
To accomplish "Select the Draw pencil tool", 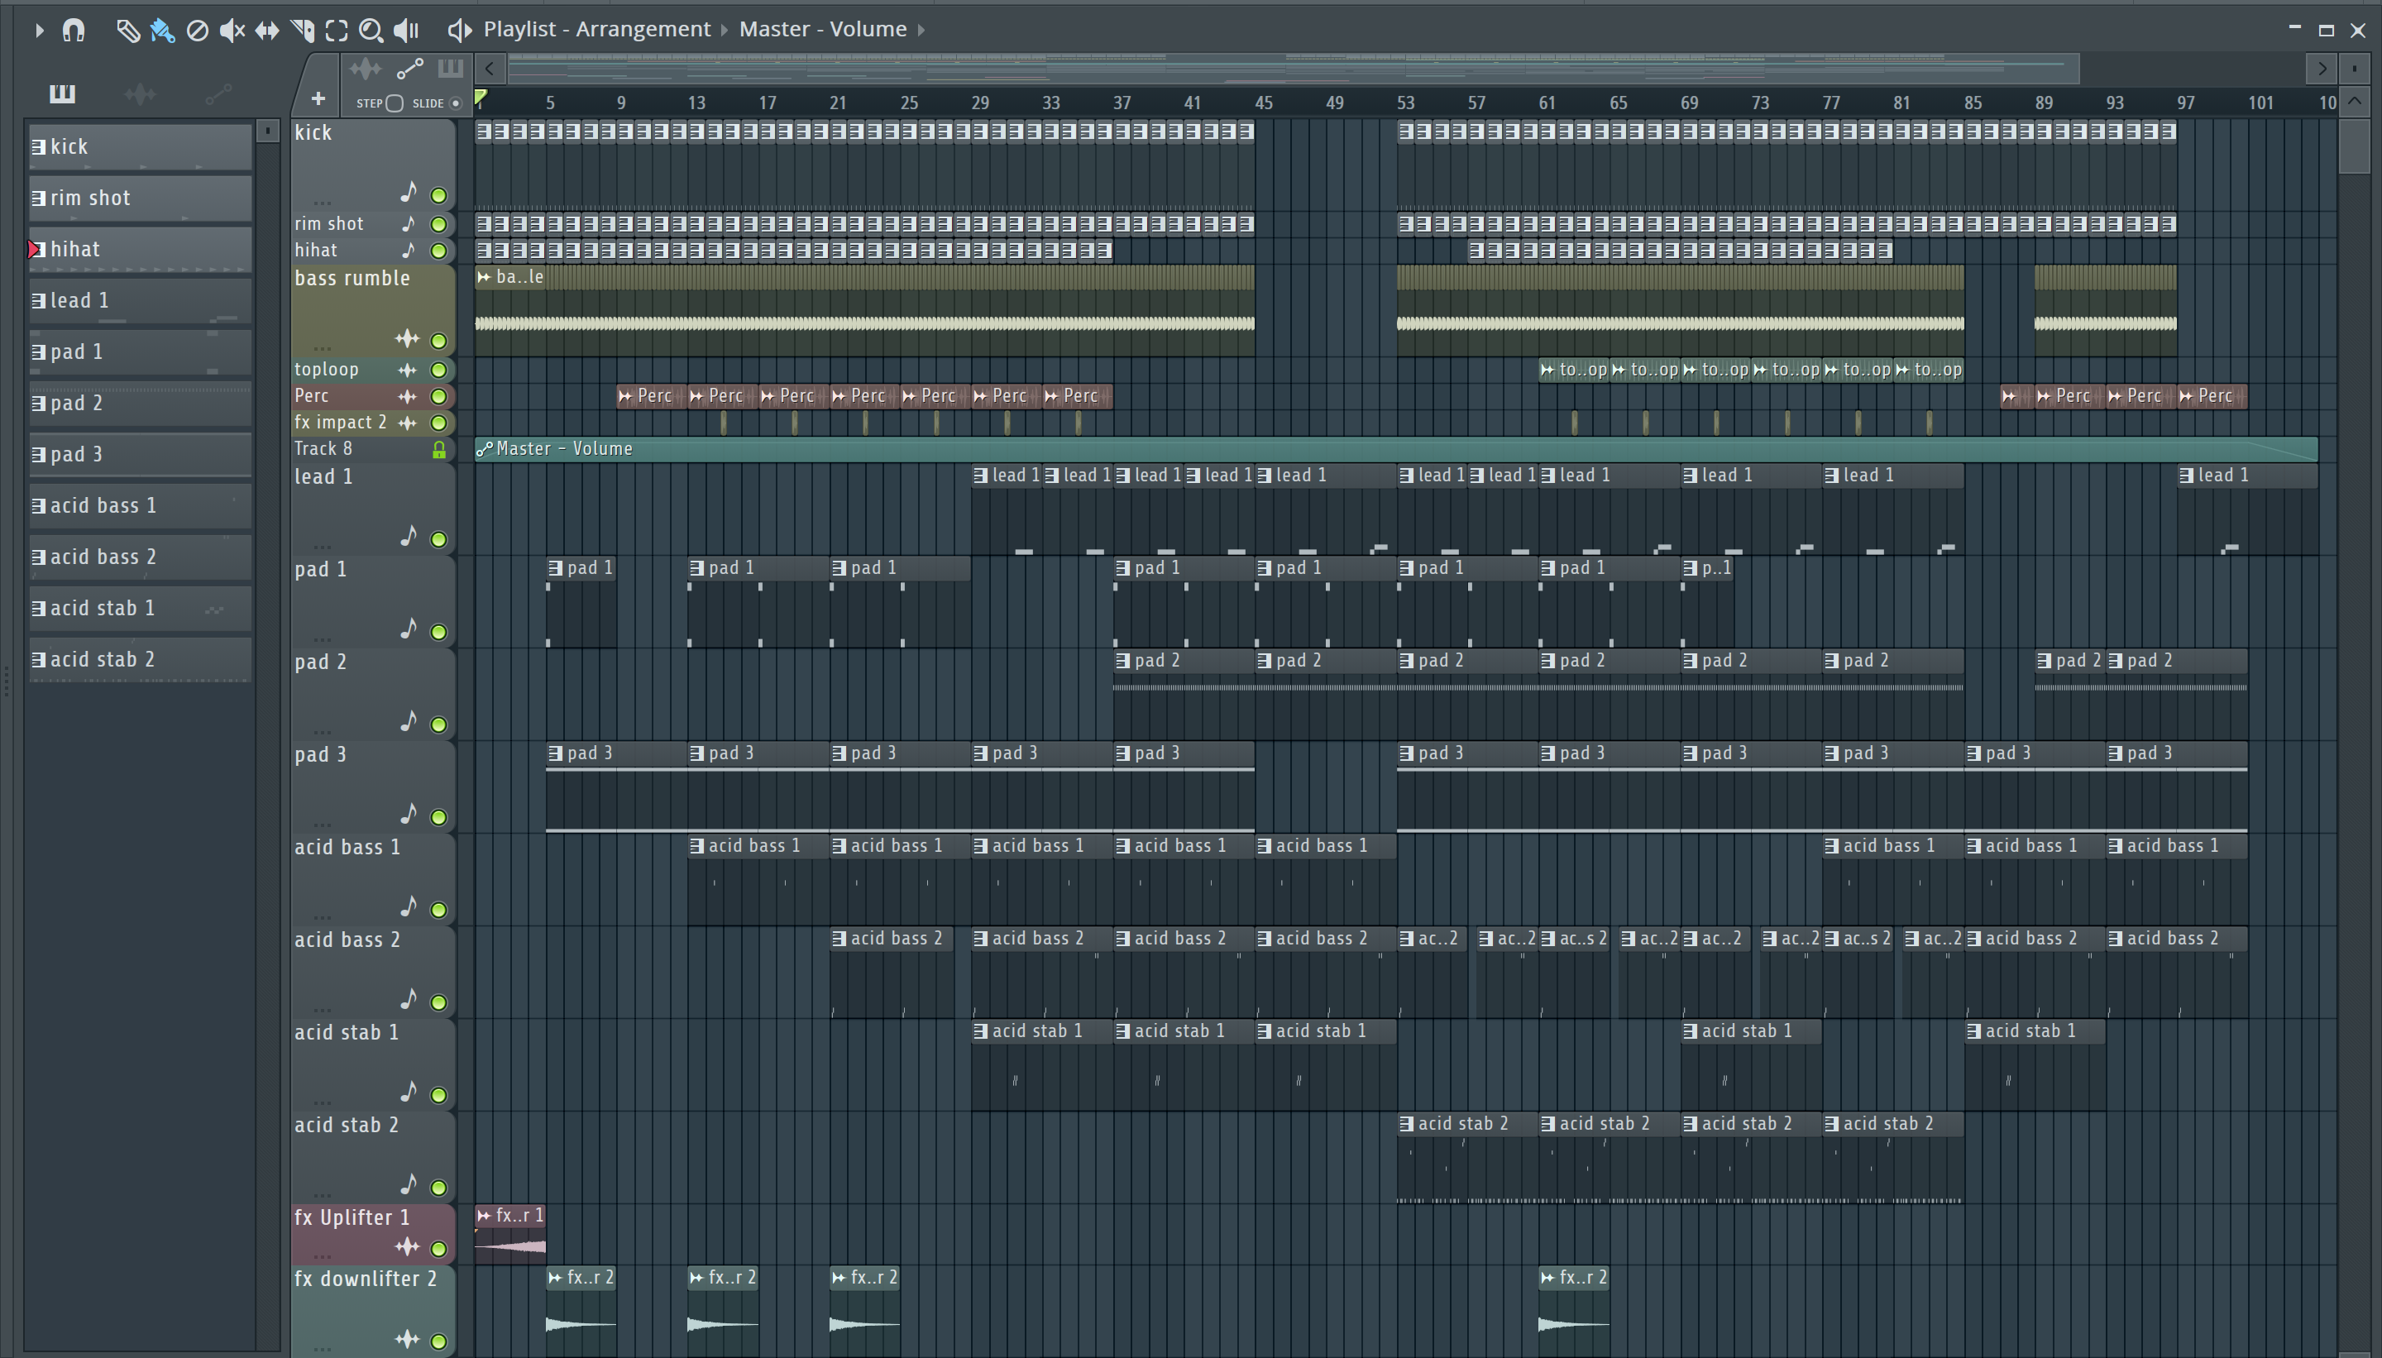I will pos(127,31).
